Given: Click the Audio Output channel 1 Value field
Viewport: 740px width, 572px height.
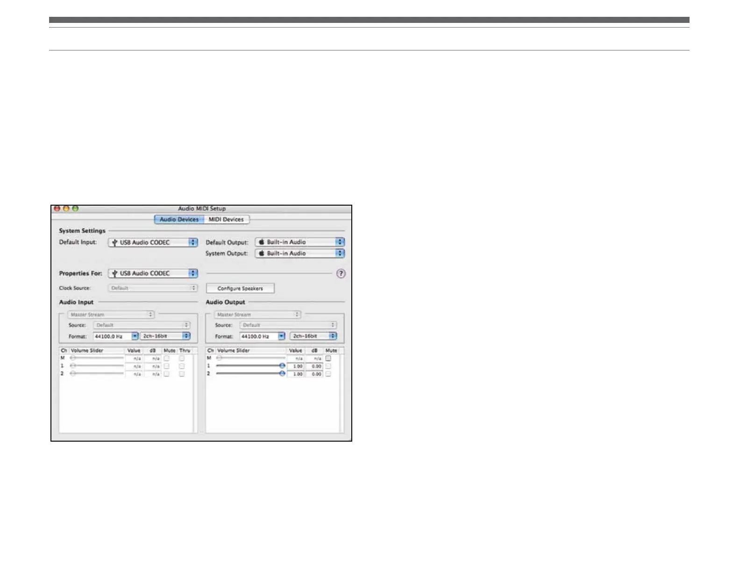Looking at the screenshot, I should pyautogui.click(x=296, y=366).
